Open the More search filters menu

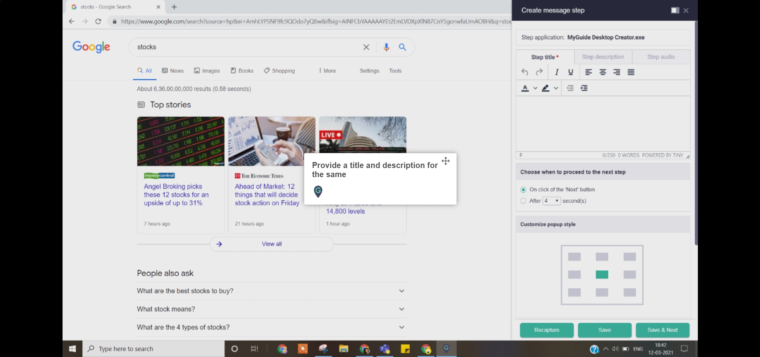(x=327, y=71)
